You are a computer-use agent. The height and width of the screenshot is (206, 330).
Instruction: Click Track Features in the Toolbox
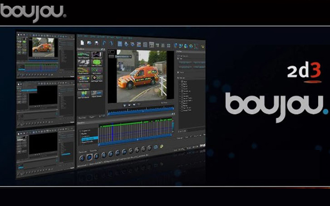pos(84,71)
